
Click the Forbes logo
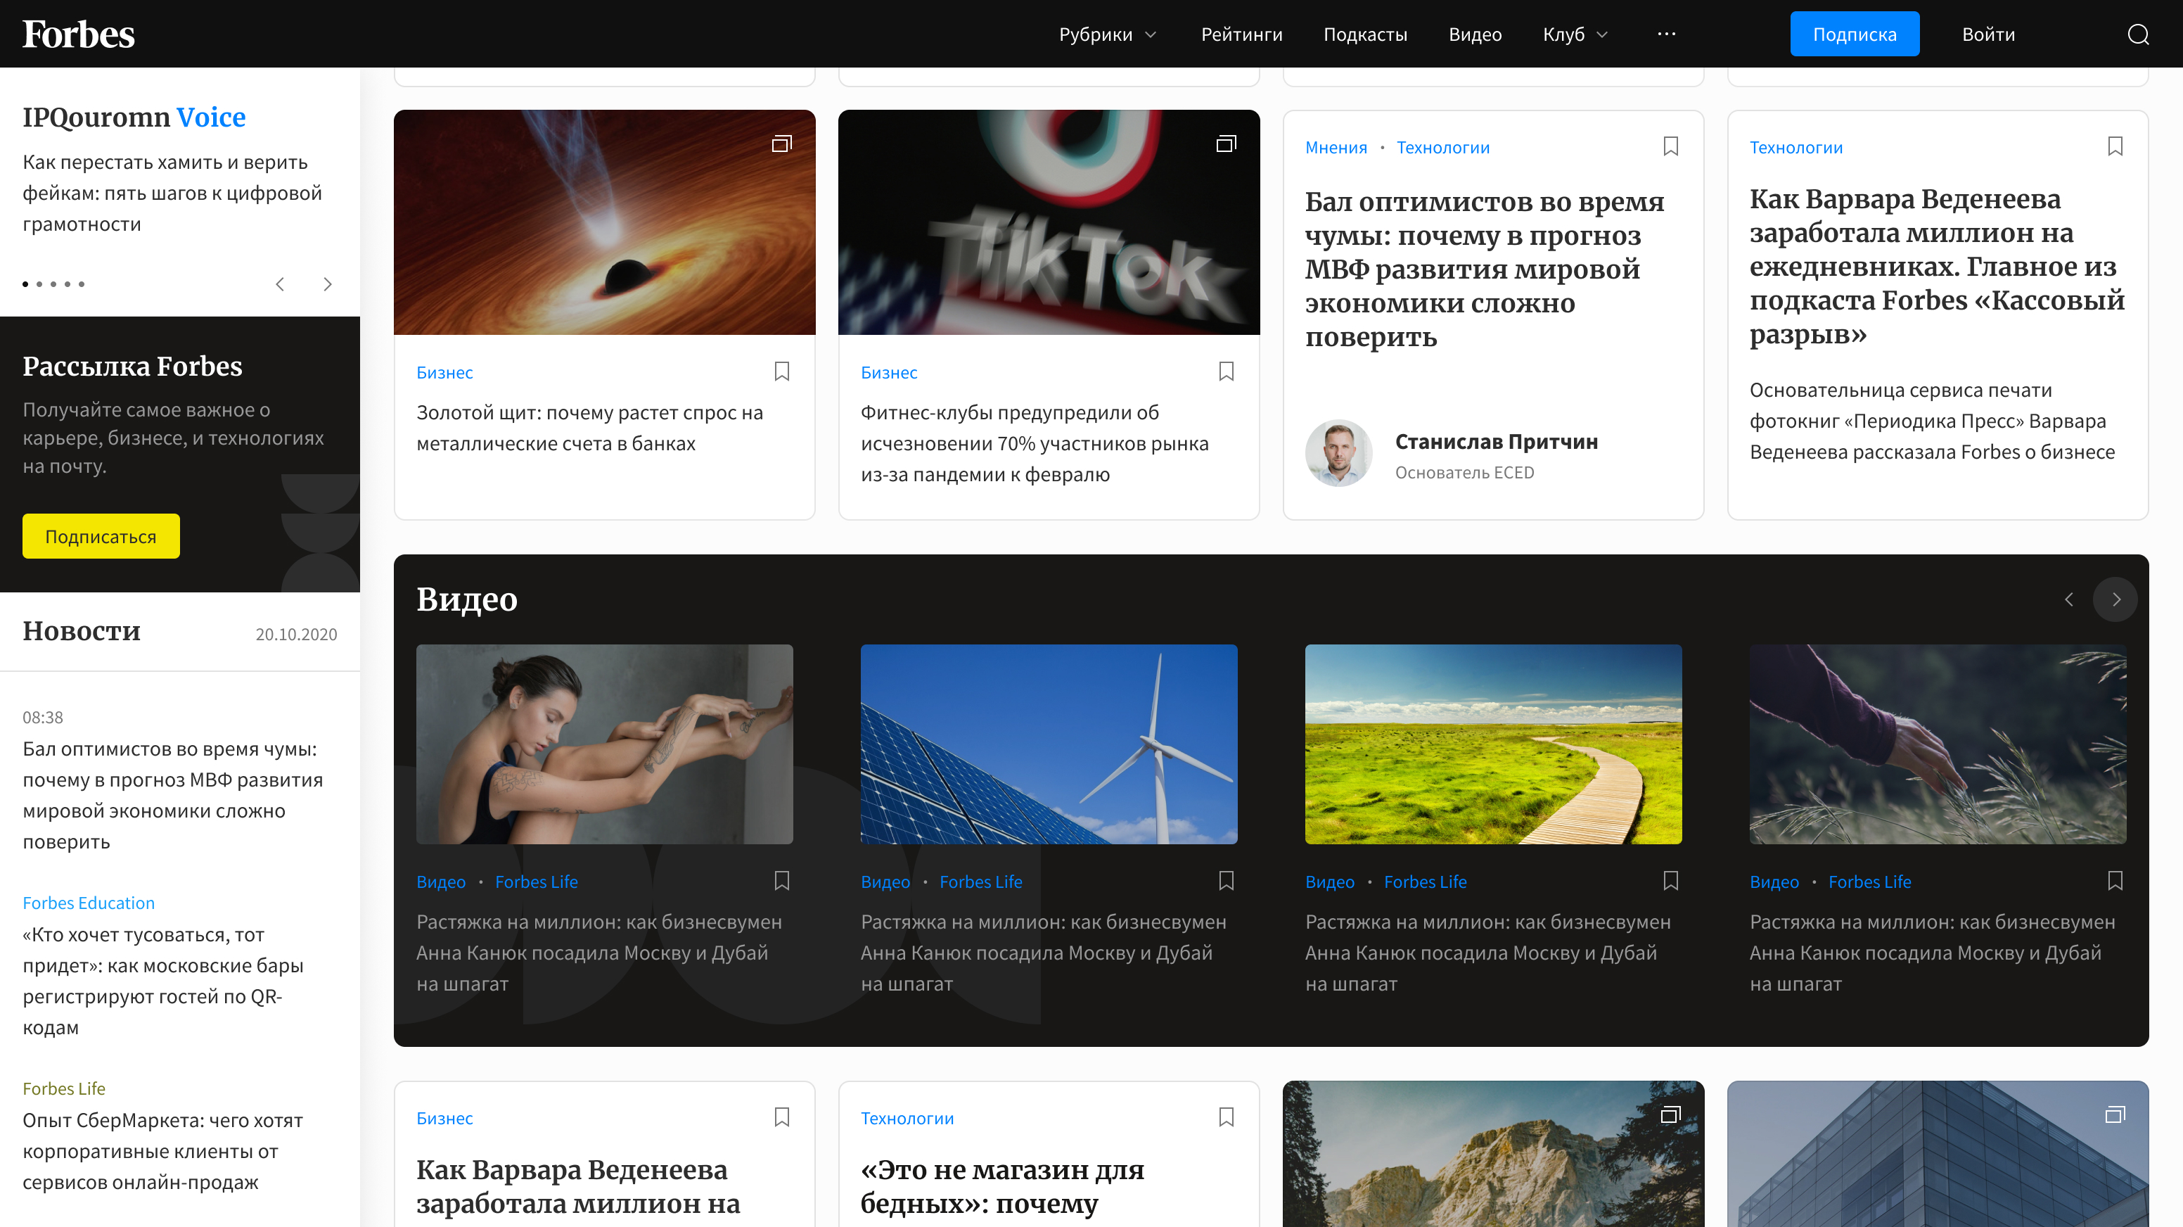[x=78, y=34]
